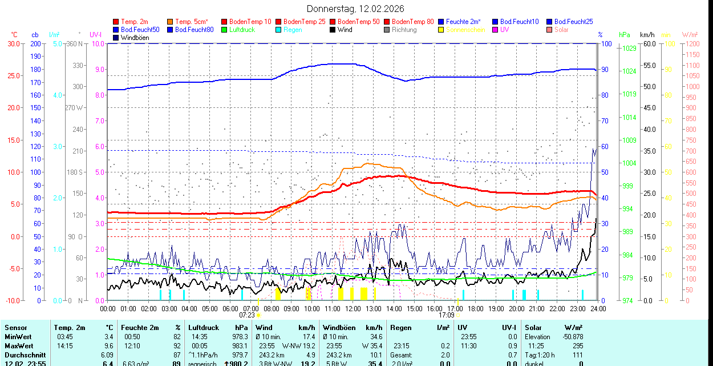
Task: Click the Solar legend square
Action: 549,30
